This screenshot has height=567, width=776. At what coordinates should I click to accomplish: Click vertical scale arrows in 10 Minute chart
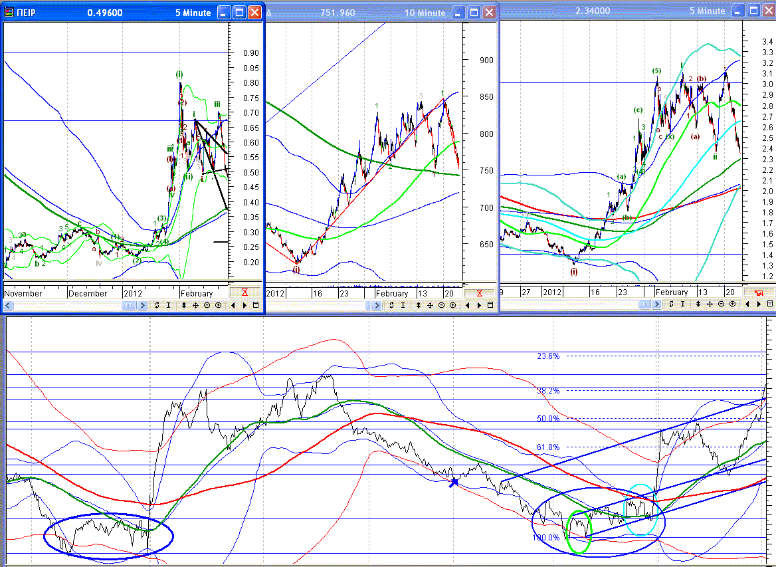click(x=418, y=306)
